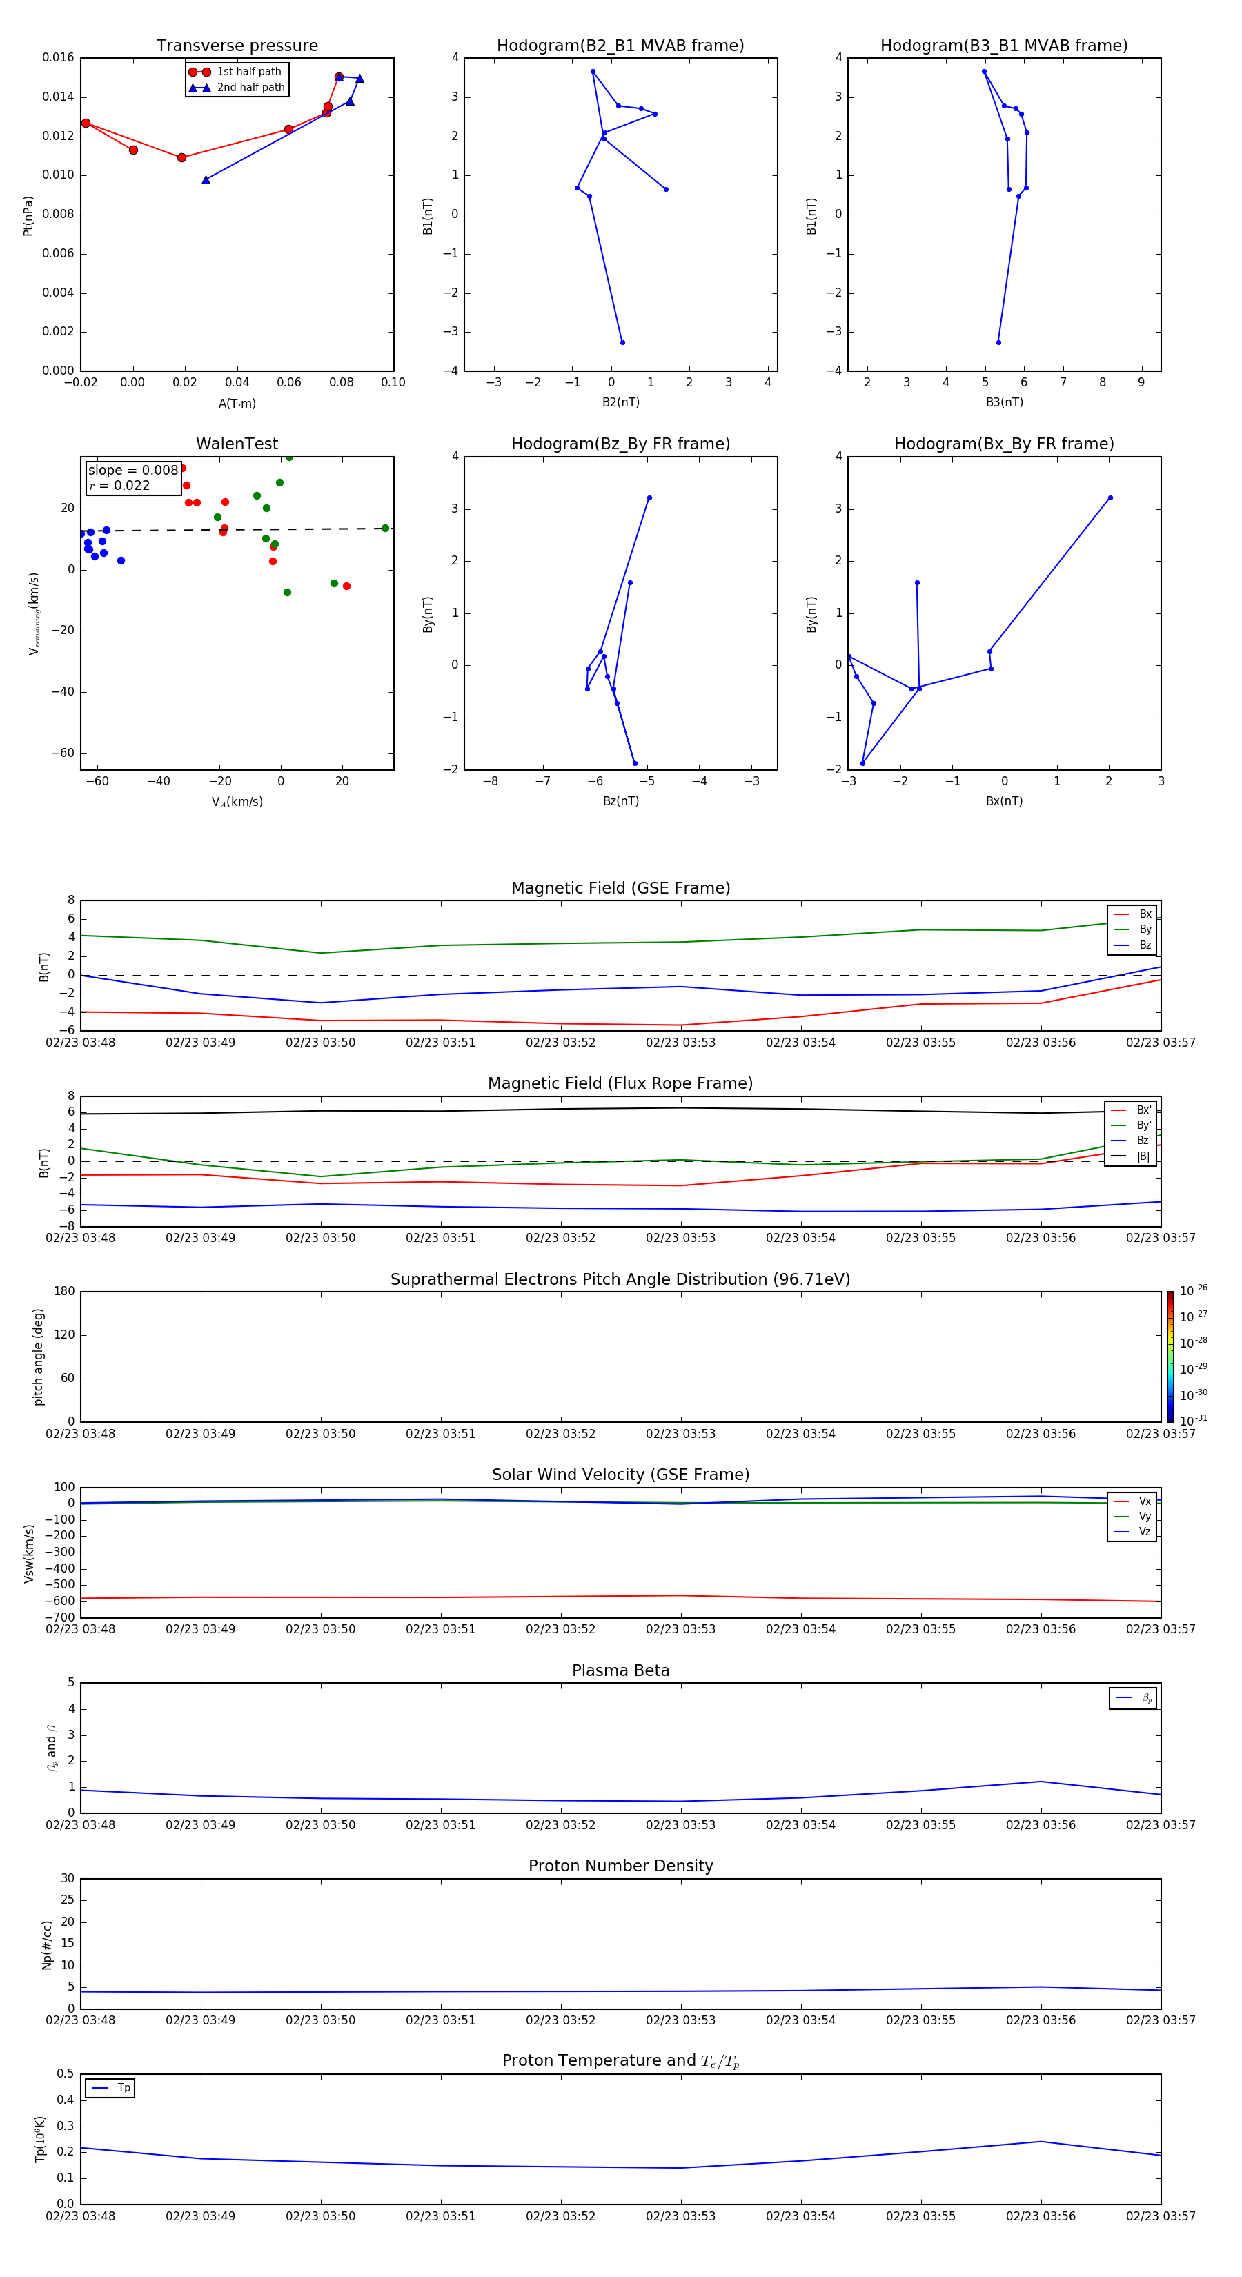Click the "Hodogram(Bx_By FR frame)" title
The height and width of the screenshot is (2277, 1242).
tap(1004, 444)
